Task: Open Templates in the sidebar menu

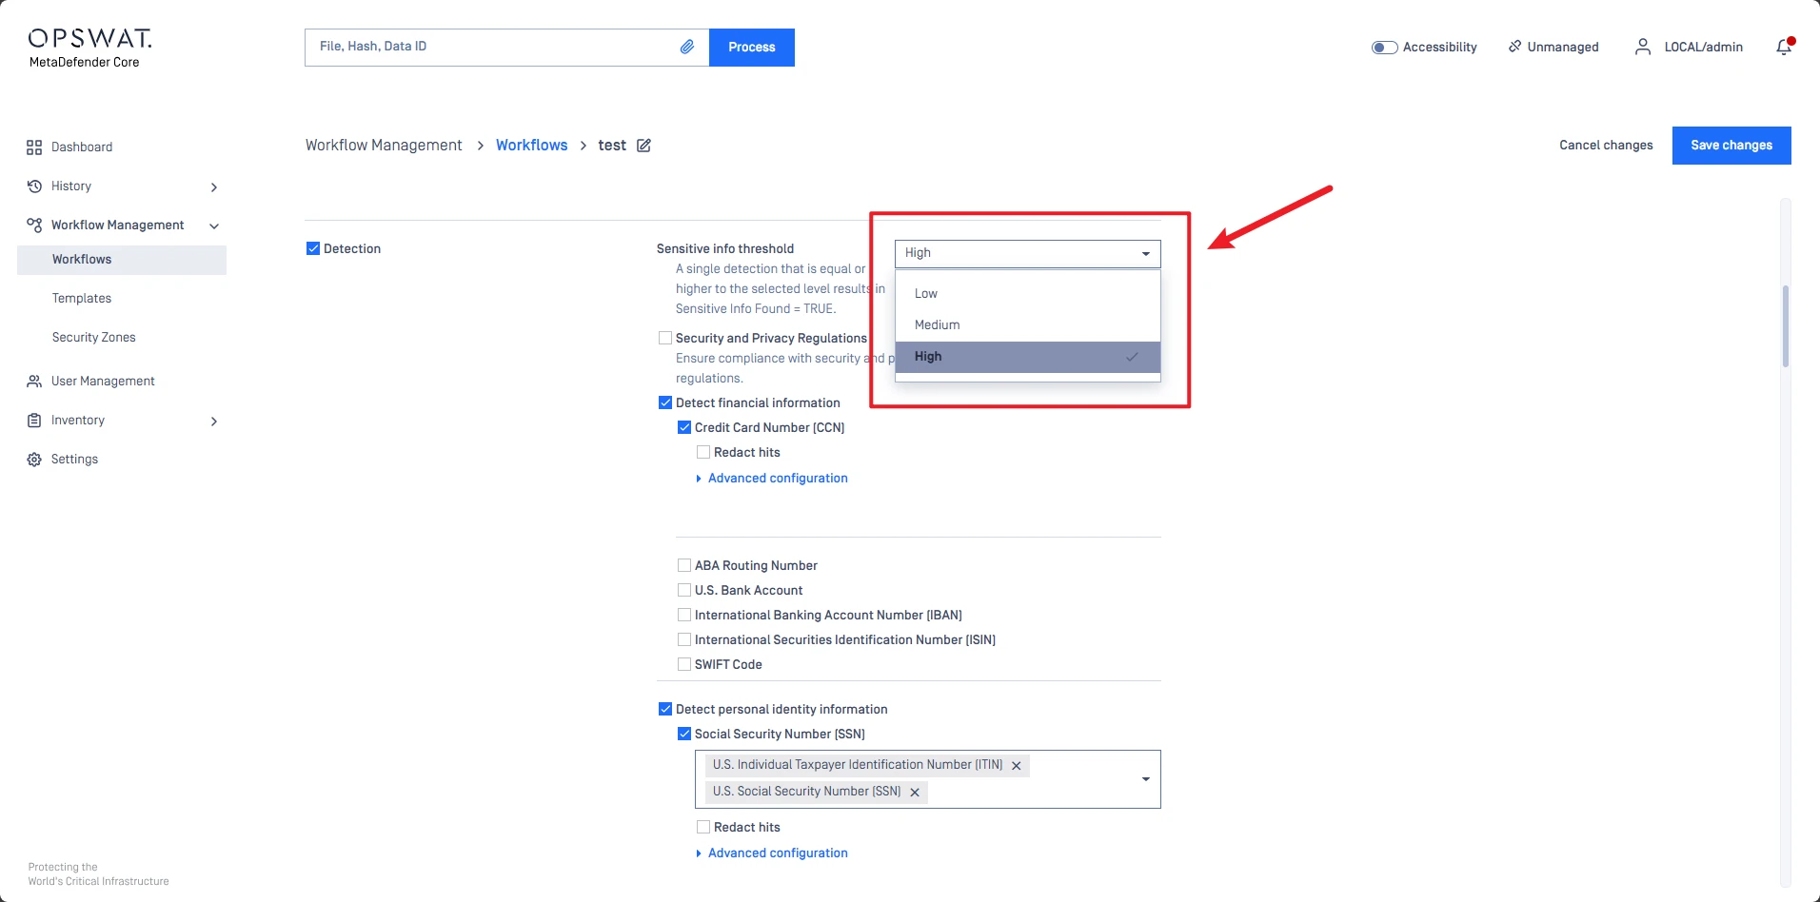Action: (82, 299)
